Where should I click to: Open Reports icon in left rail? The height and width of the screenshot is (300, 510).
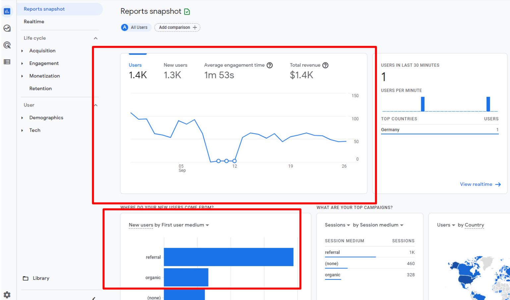tap(7, 11)
